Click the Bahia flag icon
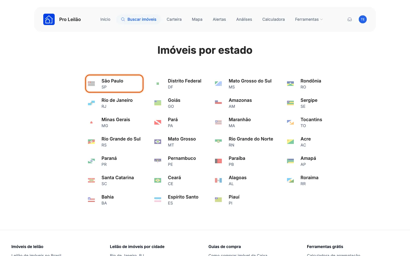Screen dimensions: 410x256 pyautogui.click(x=91, y=200)
